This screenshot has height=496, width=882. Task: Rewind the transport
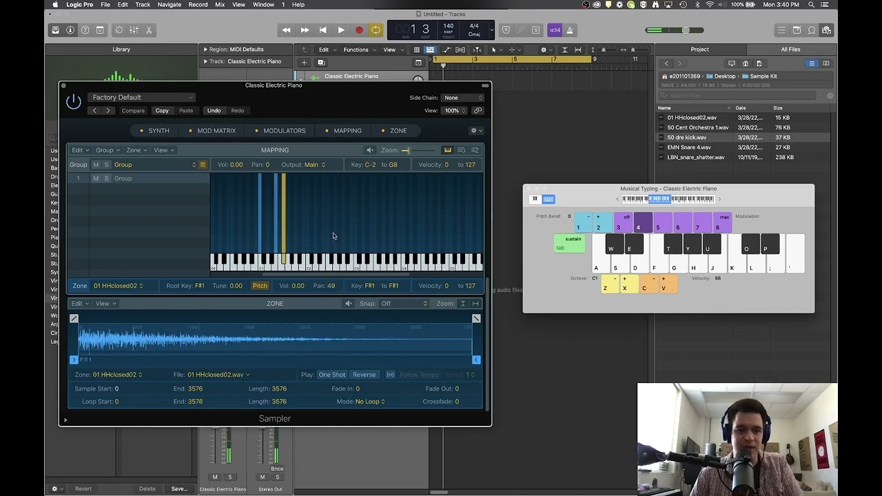[x=286, y=30]
